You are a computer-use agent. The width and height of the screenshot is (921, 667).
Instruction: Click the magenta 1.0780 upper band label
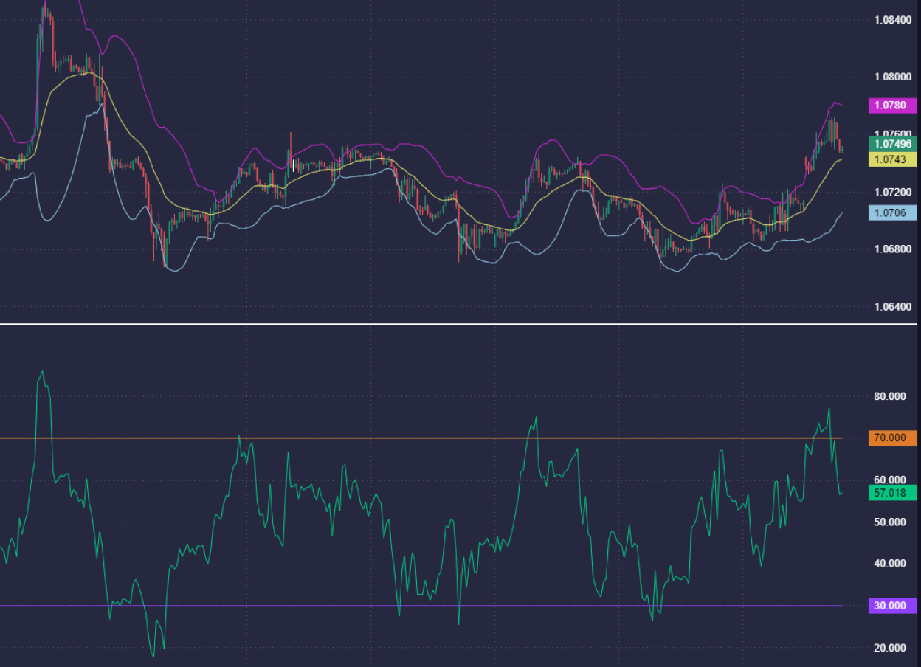892,106
